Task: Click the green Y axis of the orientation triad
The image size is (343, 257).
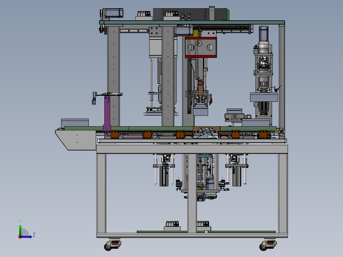Action: pyautogui.click(x=20, y=230)
